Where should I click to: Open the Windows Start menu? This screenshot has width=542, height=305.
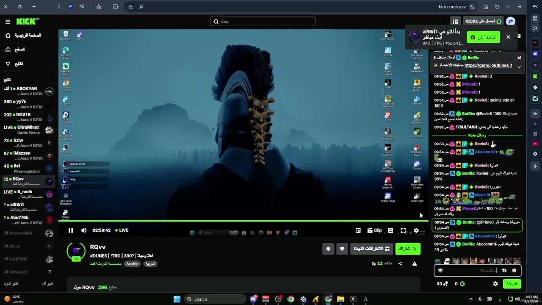pyautogui.click(x=177, y=299)
